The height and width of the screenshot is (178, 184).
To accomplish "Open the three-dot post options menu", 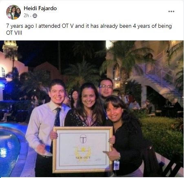I will click(x=171, y=11).
